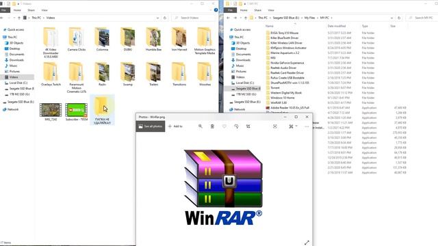Sort by Name column header
Viewport: 438px width, 246px height.
pyautogui.click(x=270, y=26)
